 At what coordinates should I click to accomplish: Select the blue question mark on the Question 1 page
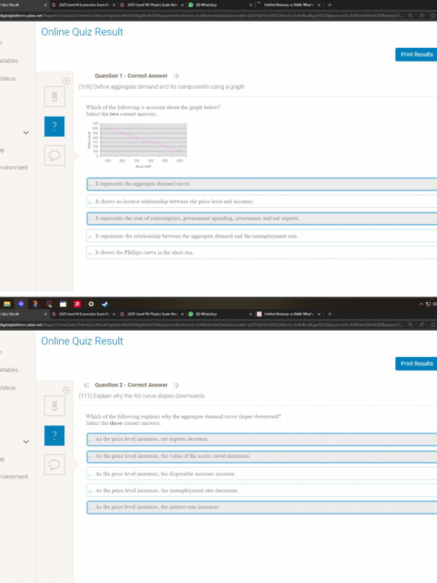pyautogui.click(x=54, y=126)
